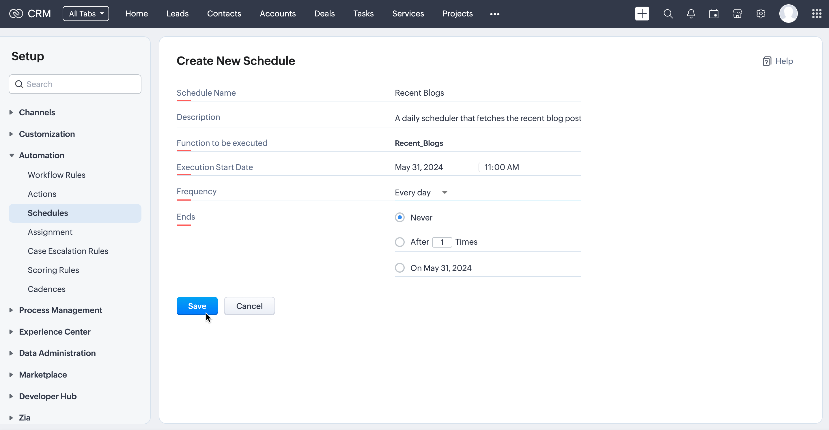Open the apps grid launcher icon
This screenshot has width=829, height=430.
click(817, 14)
